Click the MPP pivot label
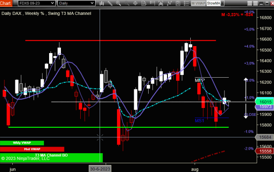This screenshot has width=274, height=172. (x=200, y=80)
